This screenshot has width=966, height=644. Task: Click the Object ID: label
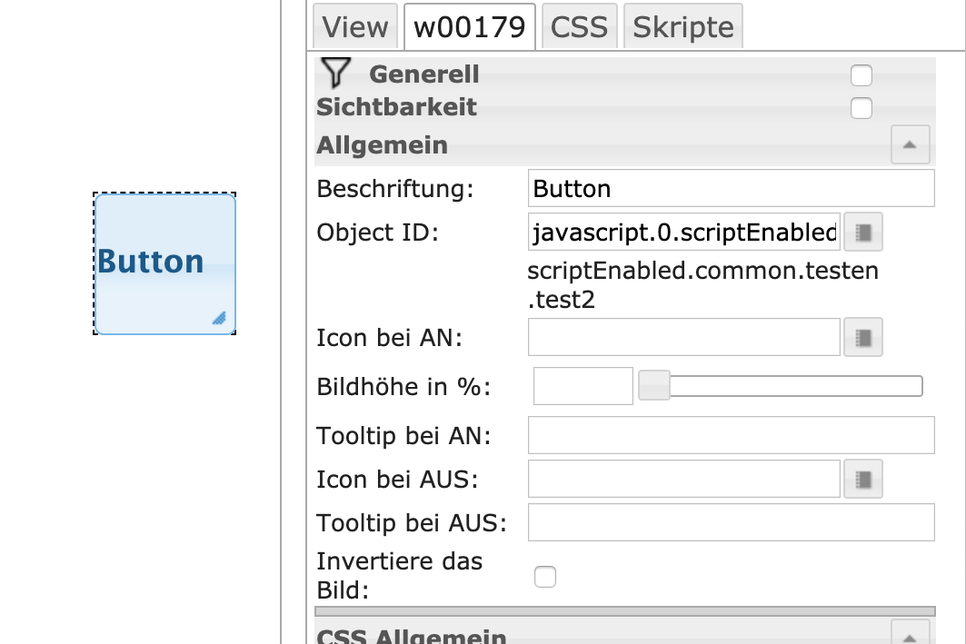(x=378, y=233)
